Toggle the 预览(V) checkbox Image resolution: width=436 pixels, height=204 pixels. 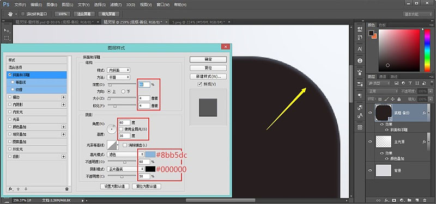pos(199,84)
